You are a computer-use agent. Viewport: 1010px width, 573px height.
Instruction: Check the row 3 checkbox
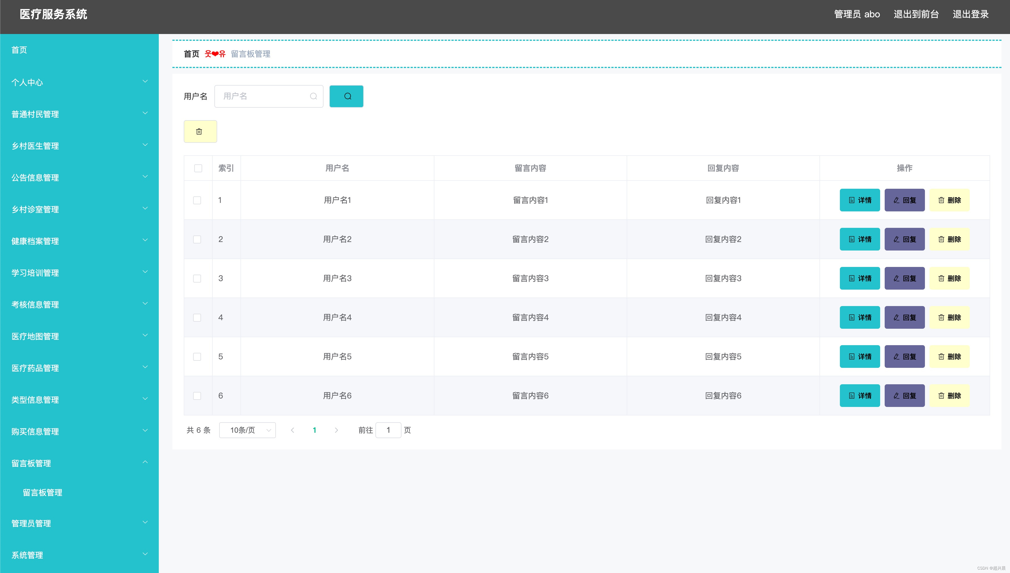[x=197, y=278]
